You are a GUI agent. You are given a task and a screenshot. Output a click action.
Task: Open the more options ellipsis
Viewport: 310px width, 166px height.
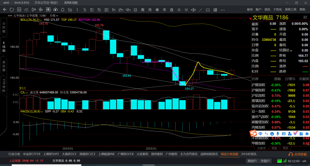(223, 10)
